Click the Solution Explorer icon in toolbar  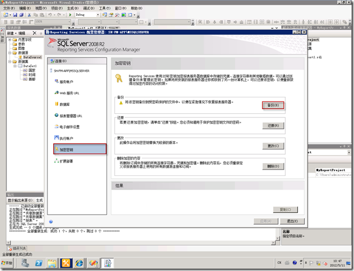[x=104, y=15]
